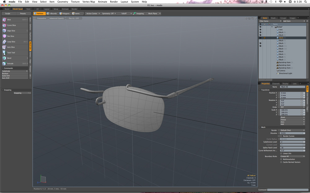The image size is (310, 193).
Task: Click the Snapping toolbar icon
Action: pos(135,13)
